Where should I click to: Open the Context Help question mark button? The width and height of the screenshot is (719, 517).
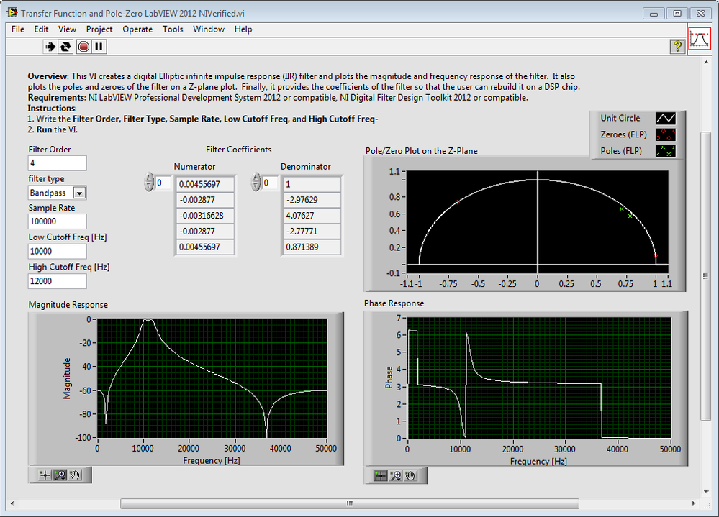coord(677,46)
